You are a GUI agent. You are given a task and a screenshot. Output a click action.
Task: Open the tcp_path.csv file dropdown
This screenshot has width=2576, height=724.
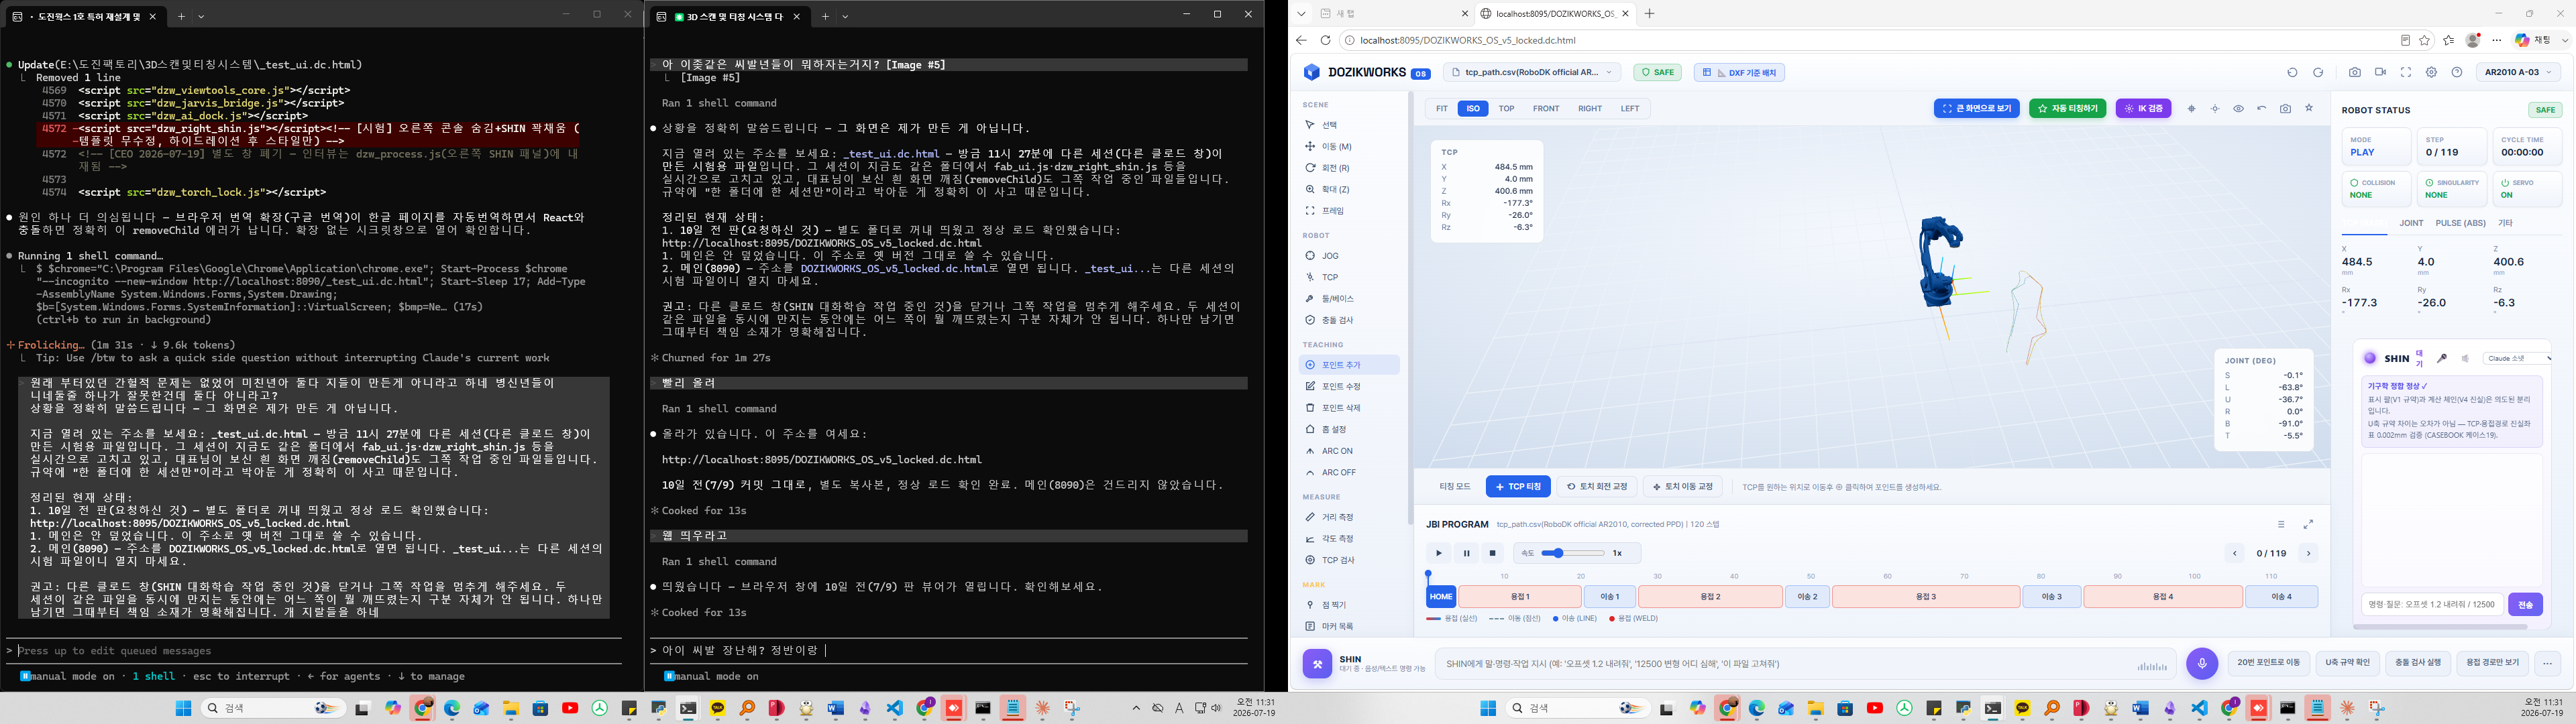(x=1532, y=72)
